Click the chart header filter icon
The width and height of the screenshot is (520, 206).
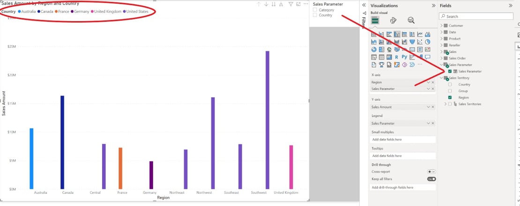[290, 4]
